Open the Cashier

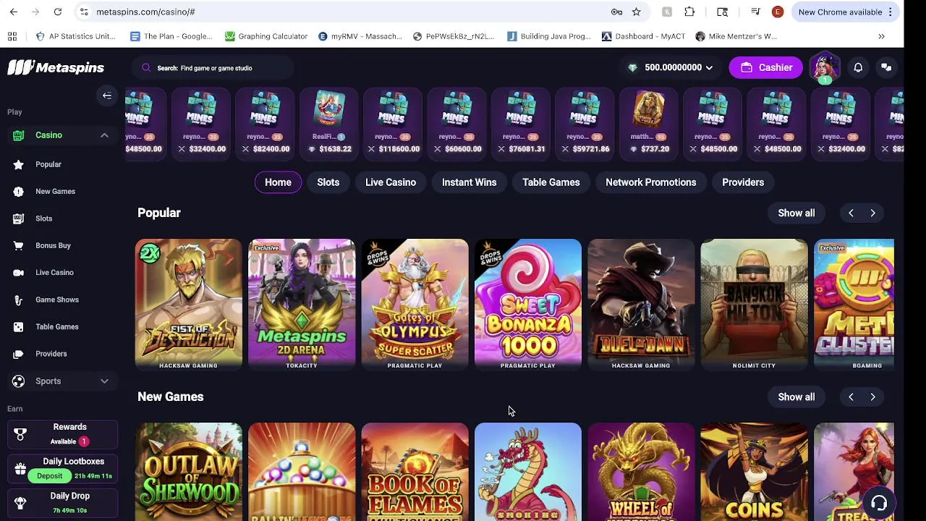tap(766, 67)
